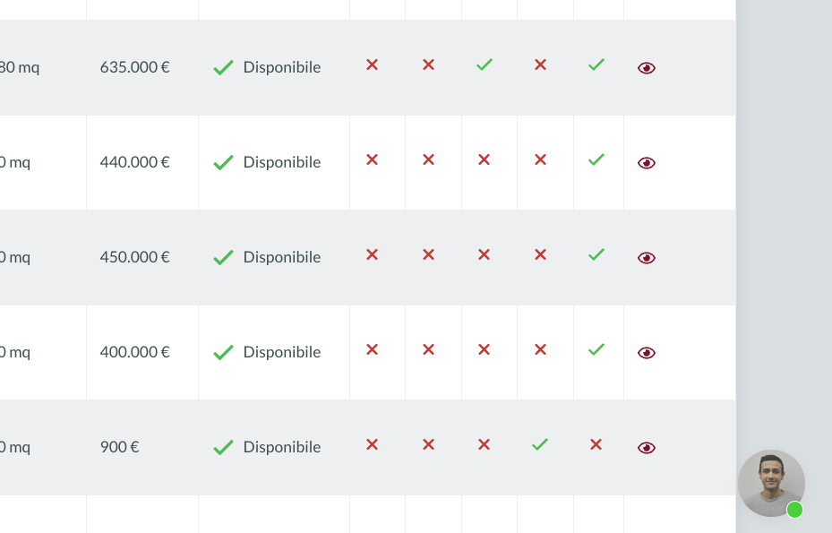832x533 pixels.
Task: Click the only red X after the green check, 900 € row
Action: tap(596, 444)
